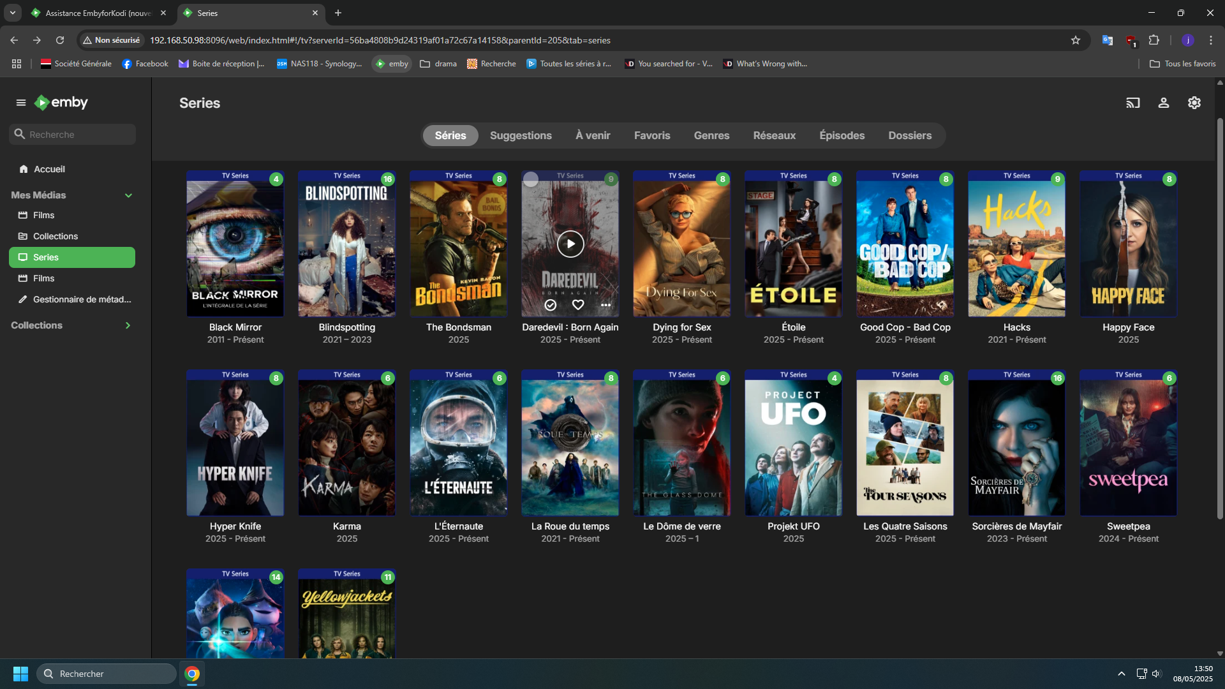Open more options dots on Daredevil poster

[x=605, y=305]
